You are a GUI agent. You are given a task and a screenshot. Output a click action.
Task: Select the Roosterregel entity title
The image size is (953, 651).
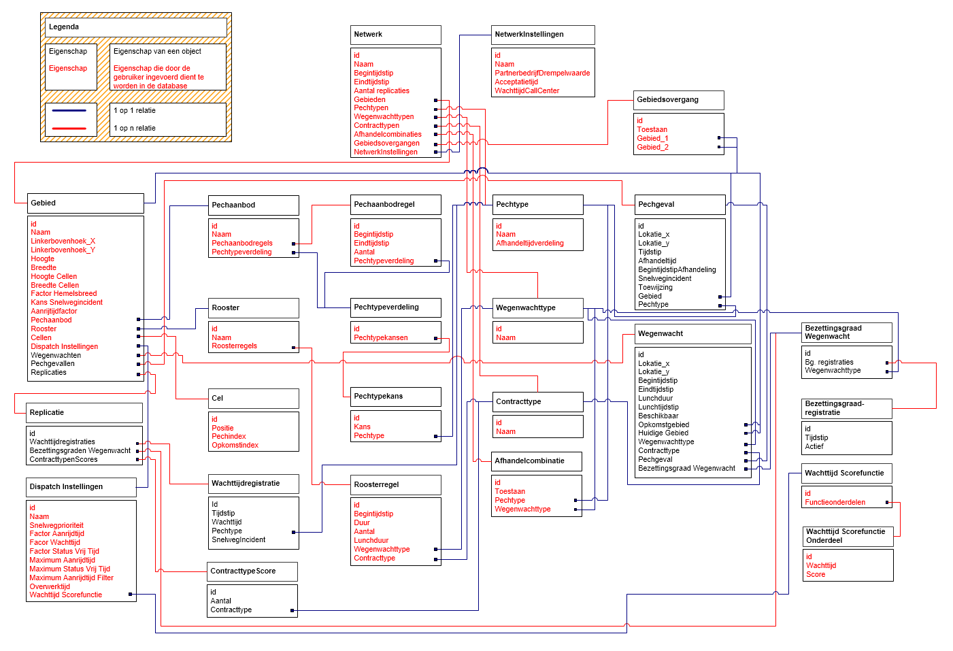(396, 485)
